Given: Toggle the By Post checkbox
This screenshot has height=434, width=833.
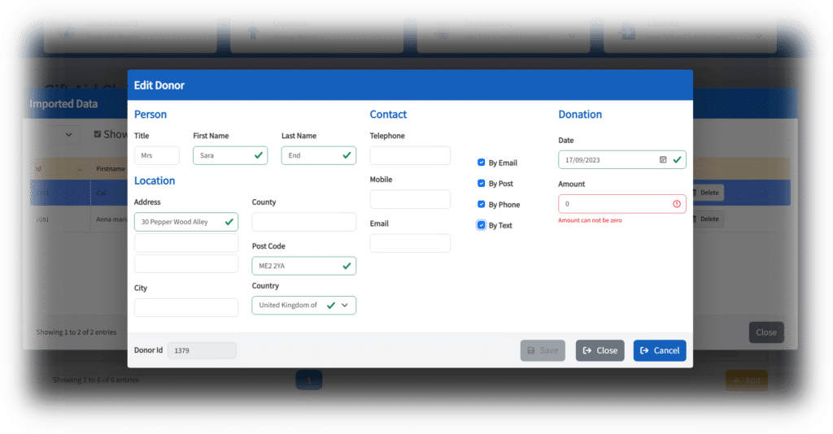Looking at the screenshot, I should point(482,183).
